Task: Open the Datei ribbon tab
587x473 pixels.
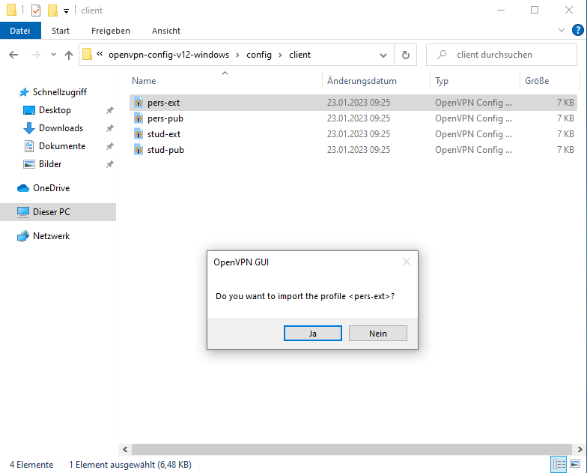Action: click(20, 31)
